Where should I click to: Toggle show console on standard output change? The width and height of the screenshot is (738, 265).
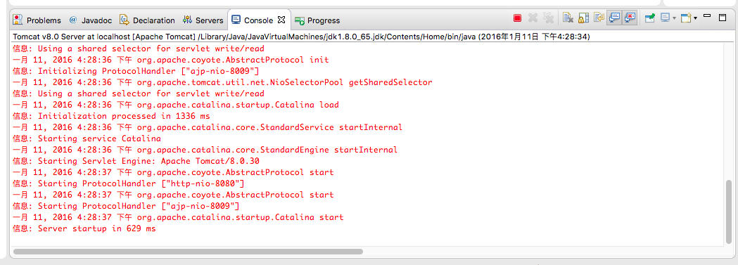tap(613, 18)
